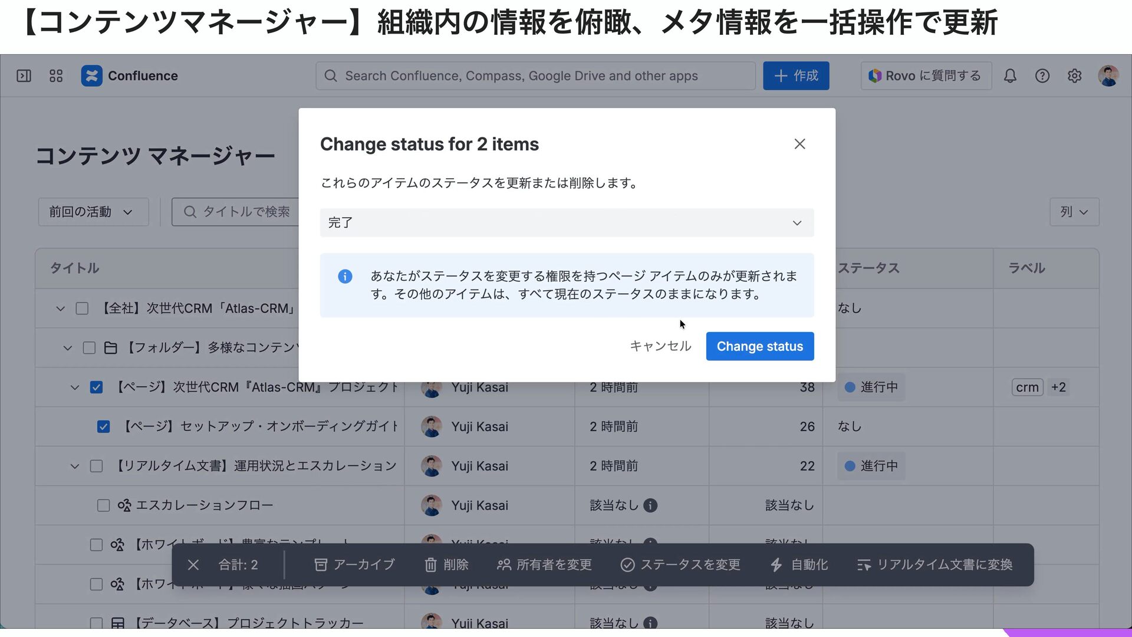Click キャンセル in the dialog
Screen dimensions: 1132x637
tap(660, 346)
